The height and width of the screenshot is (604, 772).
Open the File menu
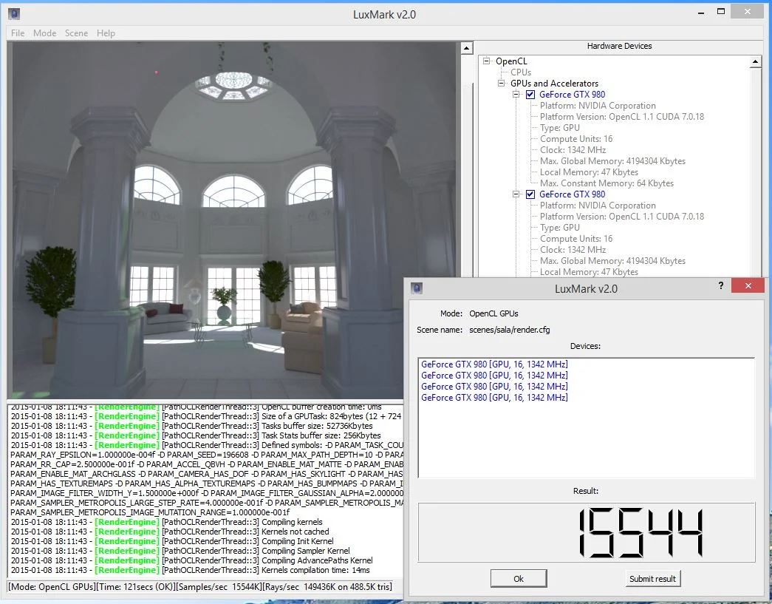pos(18,33)
